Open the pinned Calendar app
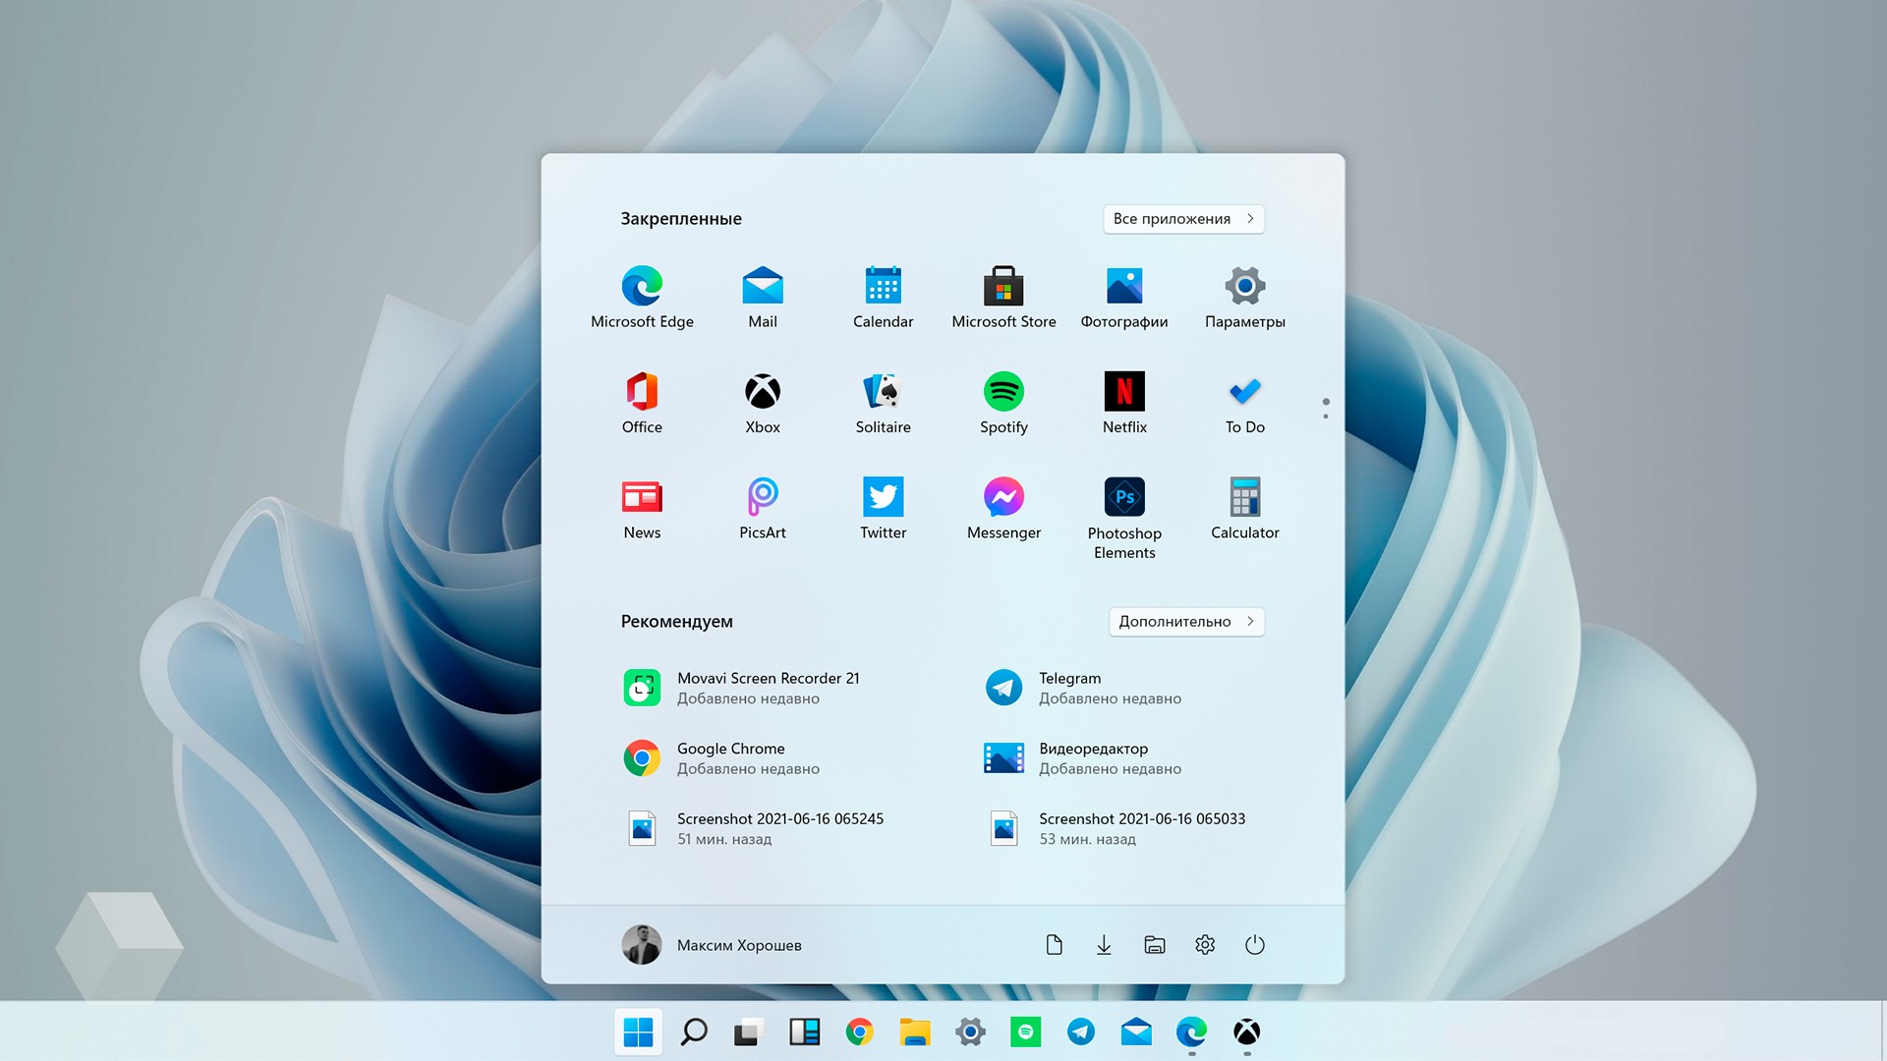This screenshot has width=1887, height=1061. [883, 298]
